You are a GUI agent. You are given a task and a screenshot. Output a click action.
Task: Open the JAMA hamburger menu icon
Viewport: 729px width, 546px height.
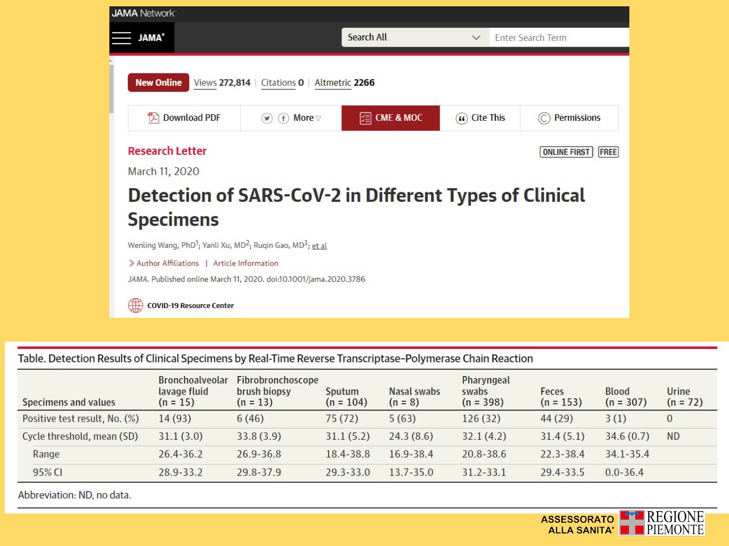[121, 38]
